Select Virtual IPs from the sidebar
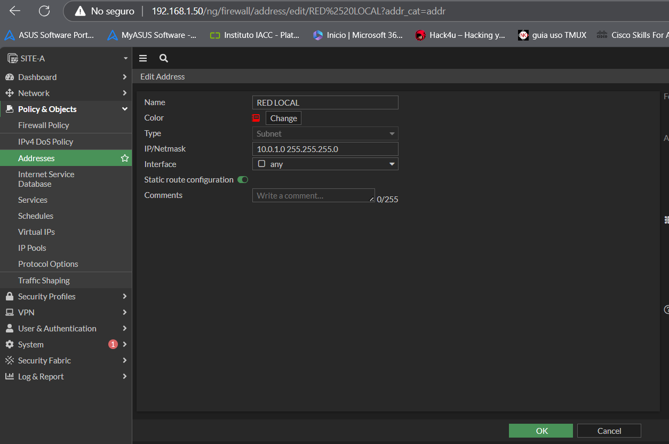The image size is (669, 444). coord(36,232)
